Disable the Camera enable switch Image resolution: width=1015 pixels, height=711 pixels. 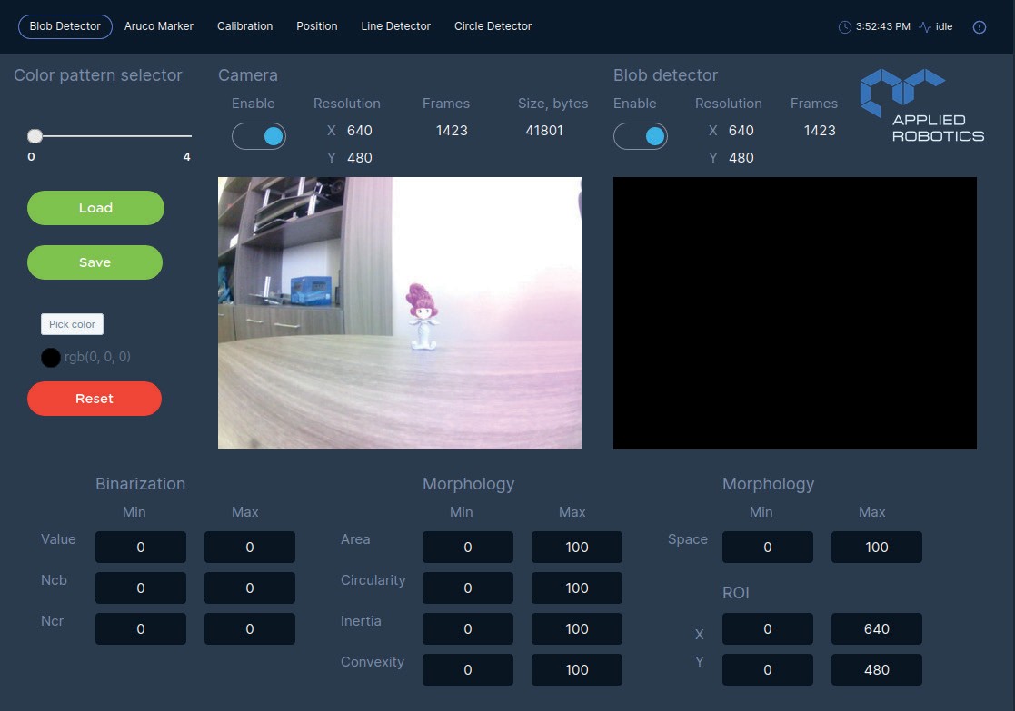[x=259, y=136]
